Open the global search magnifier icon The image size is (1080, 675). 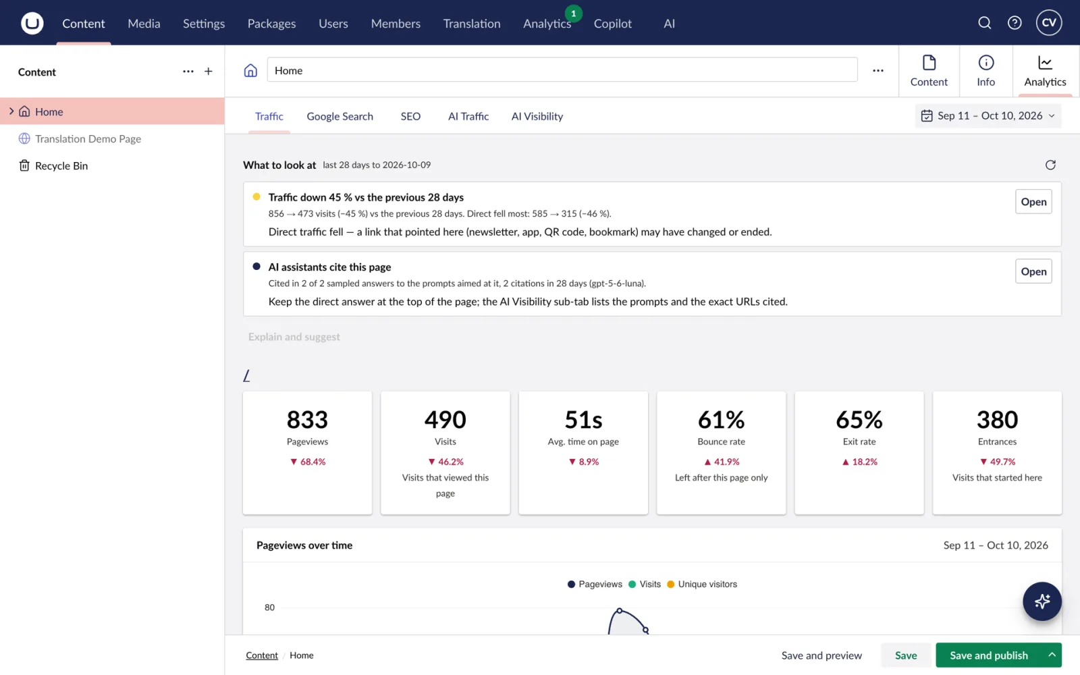coord(985,23)
